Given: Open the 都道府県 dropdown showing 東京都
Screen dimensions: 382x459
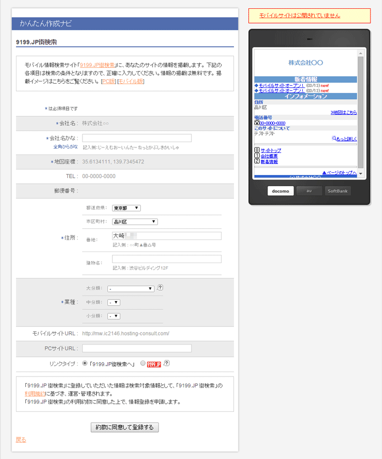Looking at the screenshot, I should 127,208.
